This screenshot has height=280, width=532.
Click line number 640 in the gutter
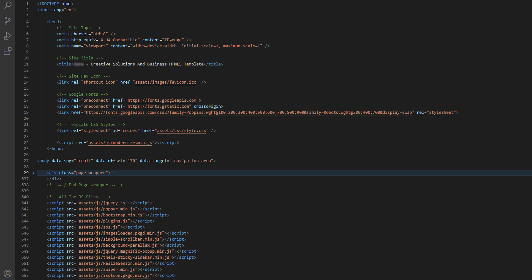[x=25, y=197]
